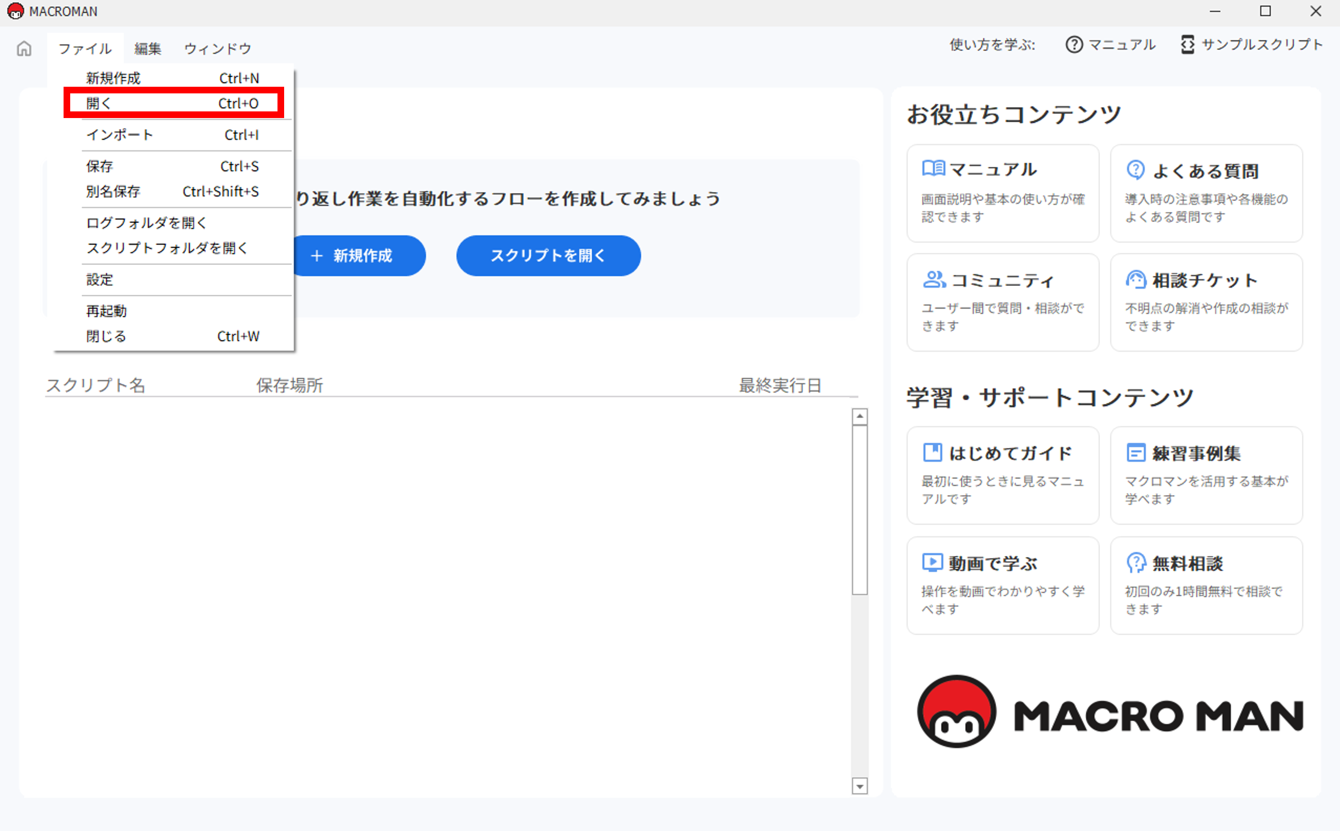Maximize the MACROMAN window
This screenshot has height=831, width=1340.
[1265, 11]
